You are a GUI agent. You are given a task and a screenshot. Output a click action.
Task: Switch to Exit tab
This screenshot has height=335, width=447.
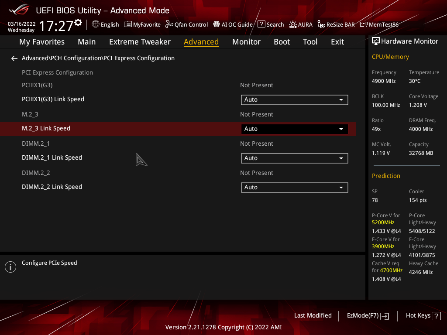coord(337,42)
